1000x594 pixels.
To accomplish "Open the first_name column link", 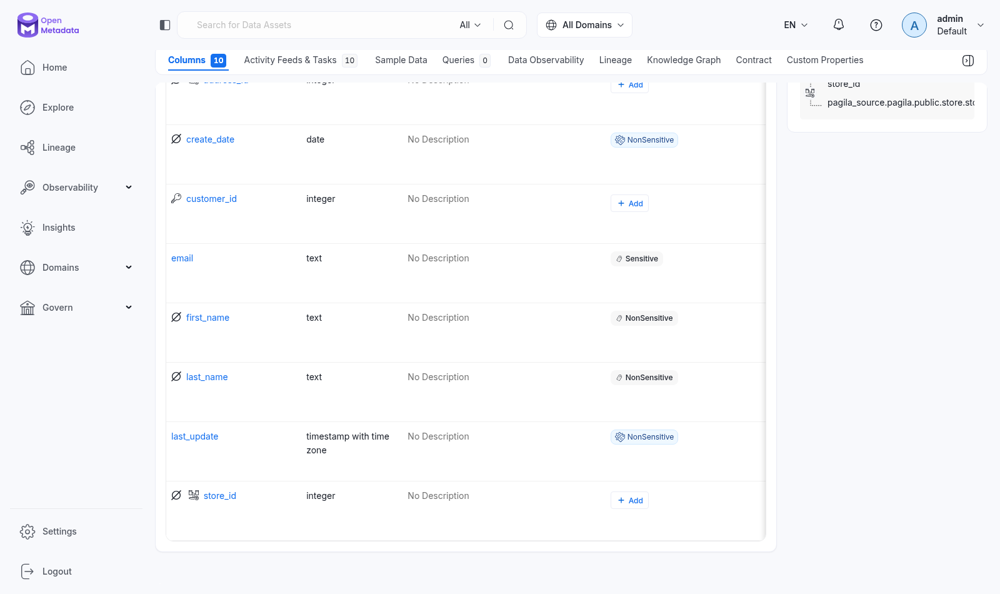I will [207, 318].
